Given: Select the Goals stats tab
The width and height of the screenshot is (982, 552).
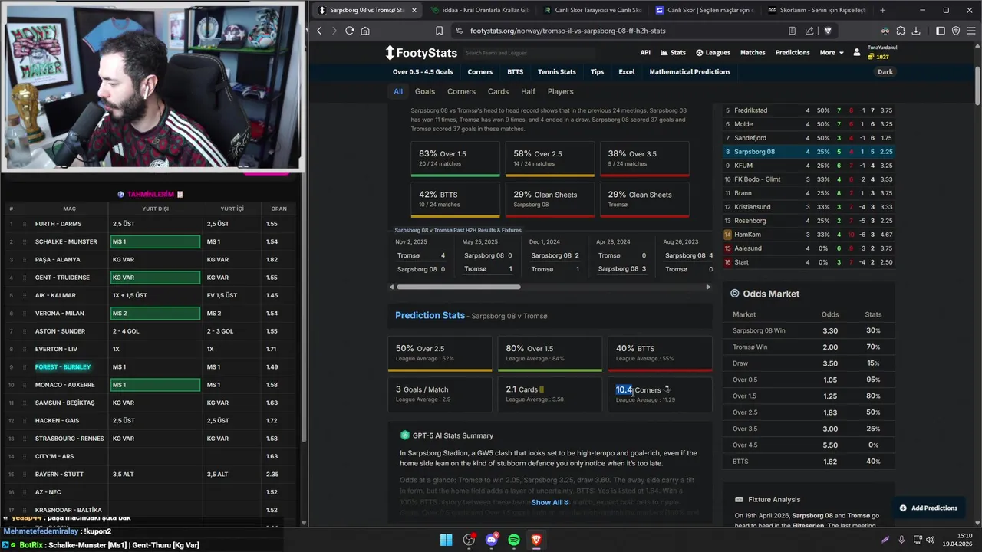Looking at the screenshot, I should pos(425,91).
